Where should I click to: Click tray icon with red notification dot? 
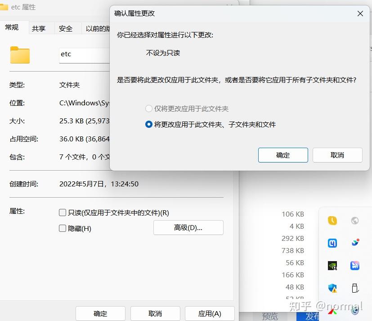pos(355,242)
